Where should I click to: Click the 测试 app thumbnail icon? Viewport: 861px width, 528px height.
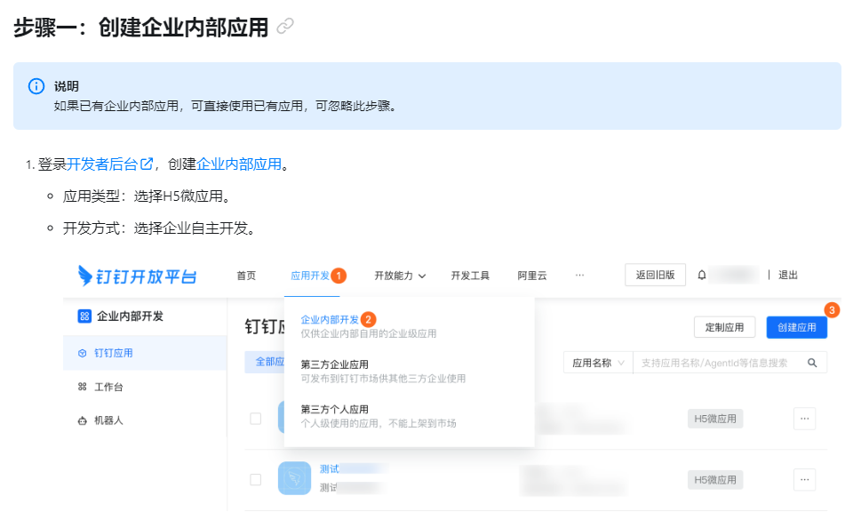294,478
